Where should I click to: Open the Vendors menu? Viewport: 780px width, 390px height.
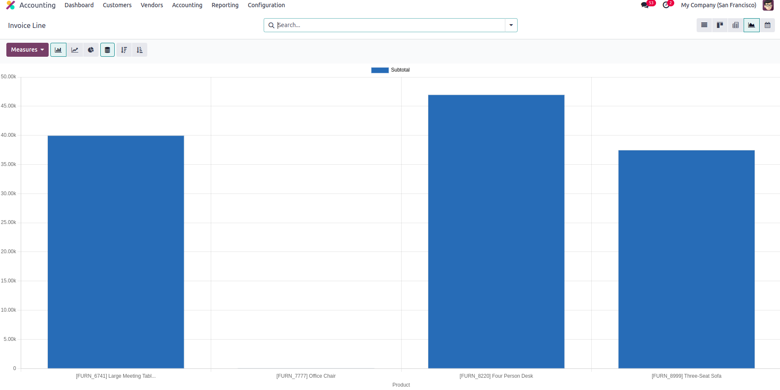pos(152,5)
